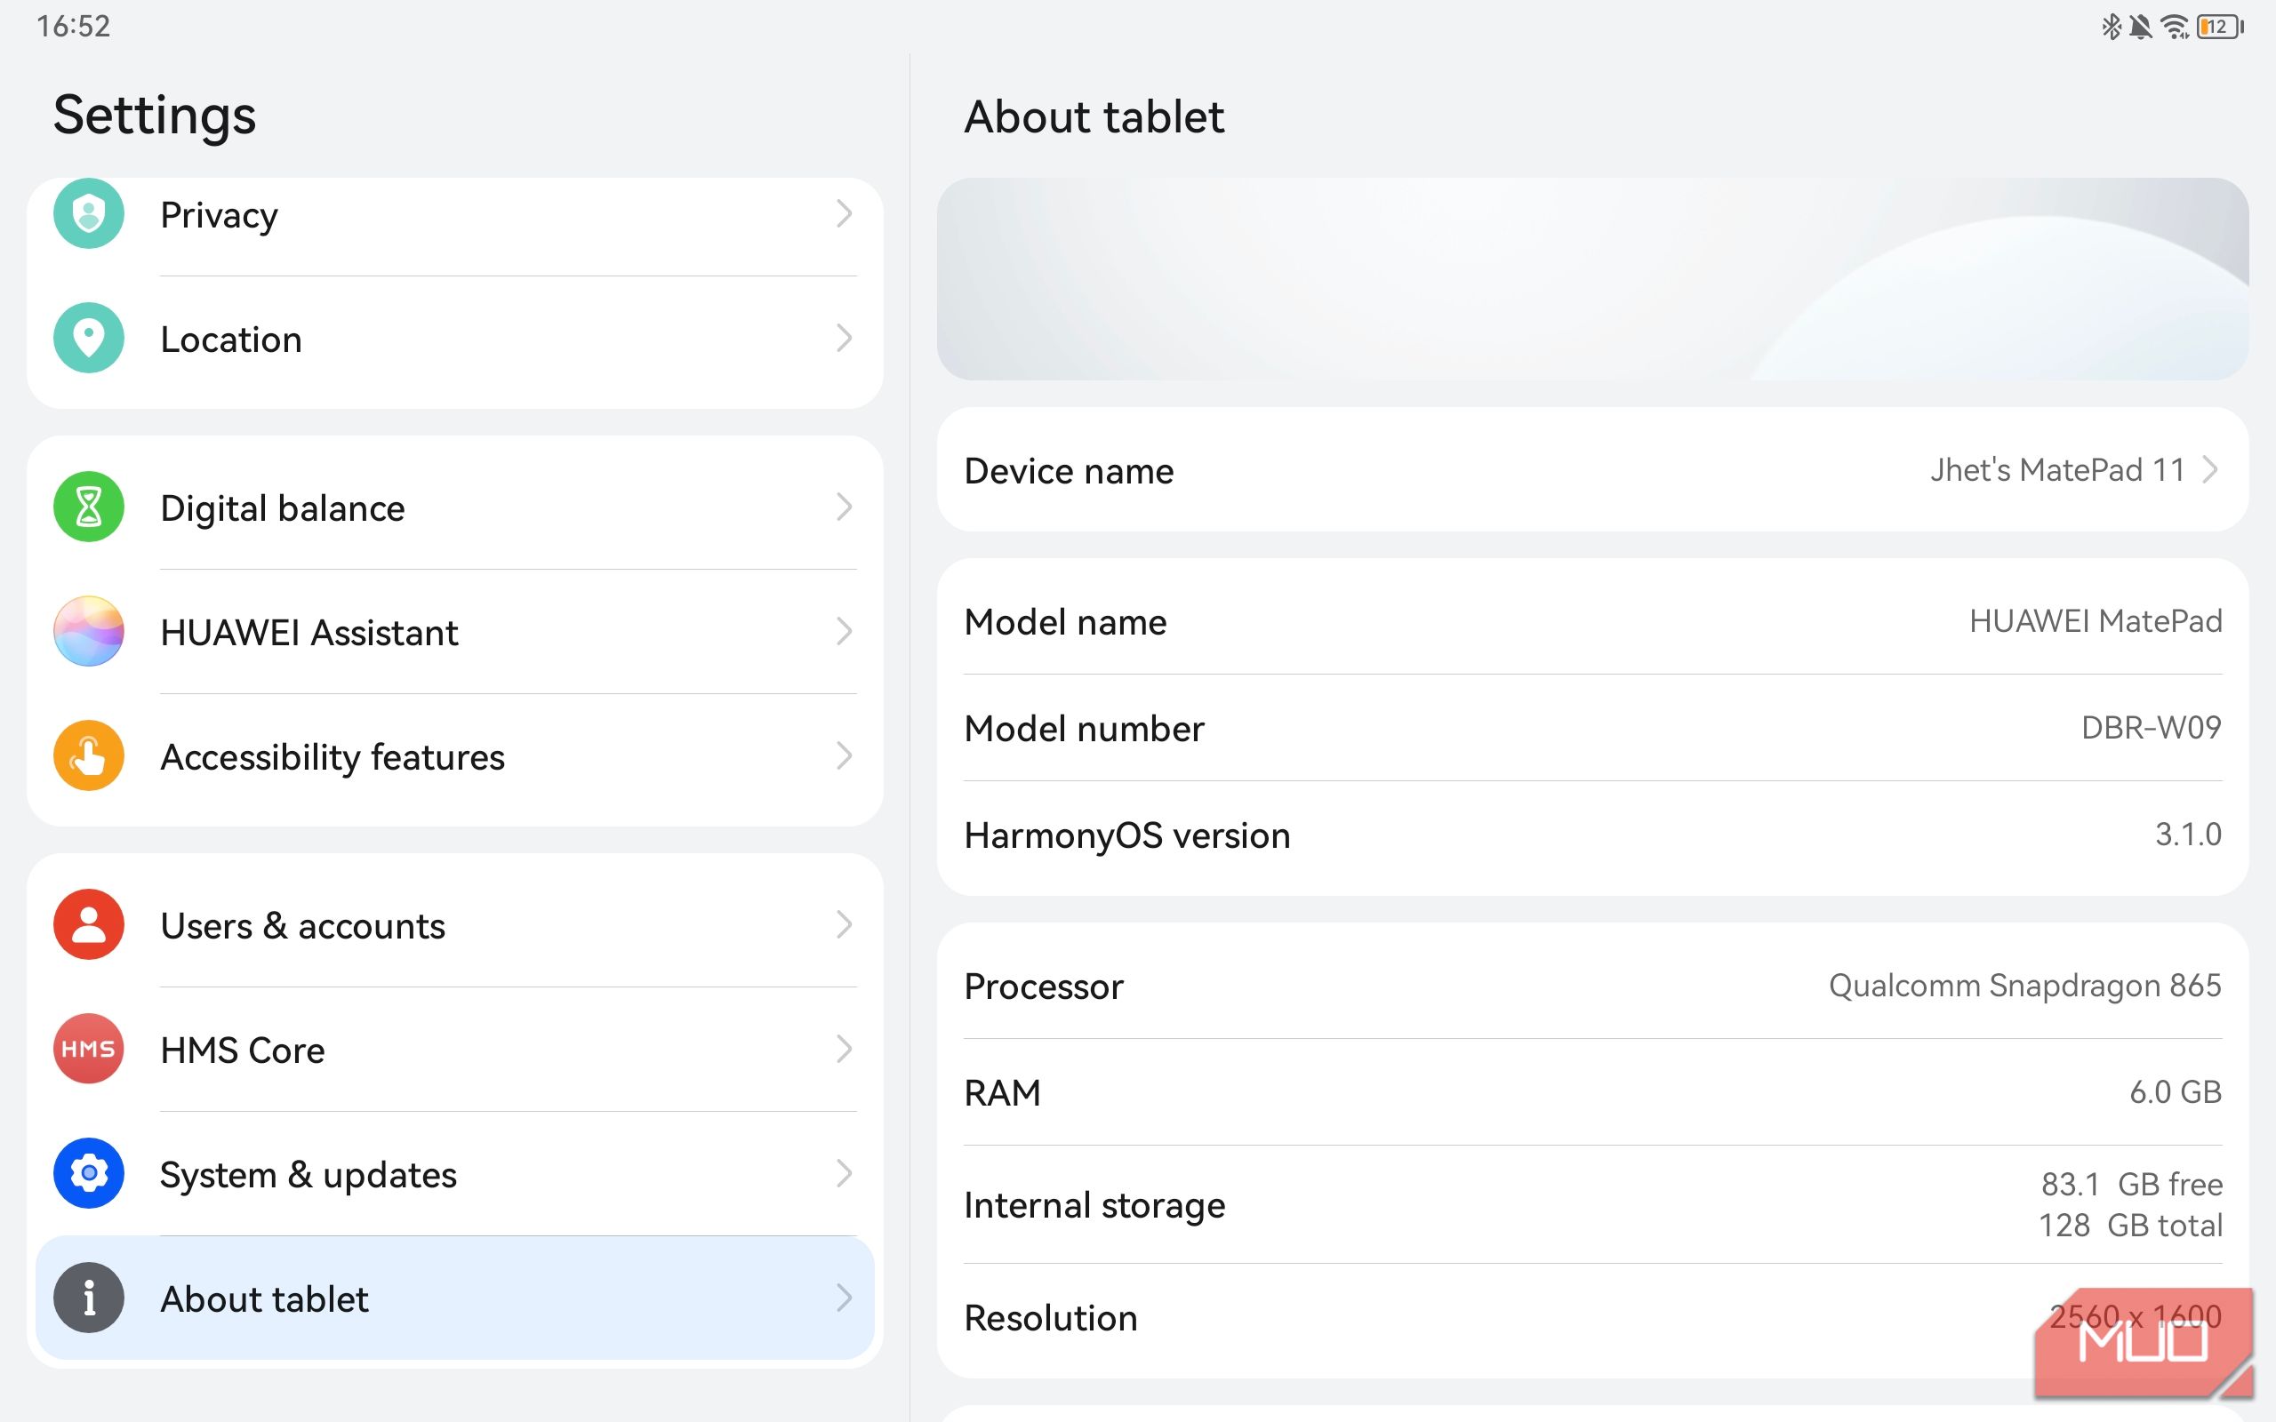The height and width of the screenshot is (1422, 2276).
Task: Open the Accessibility features row chevron
Action: (844, 755)
